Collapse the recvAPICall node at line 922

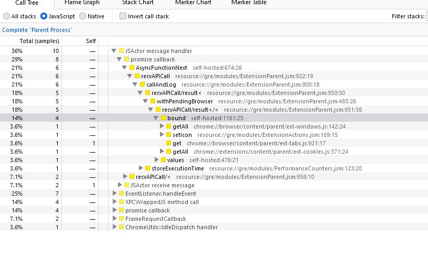(x=130, y=76)
